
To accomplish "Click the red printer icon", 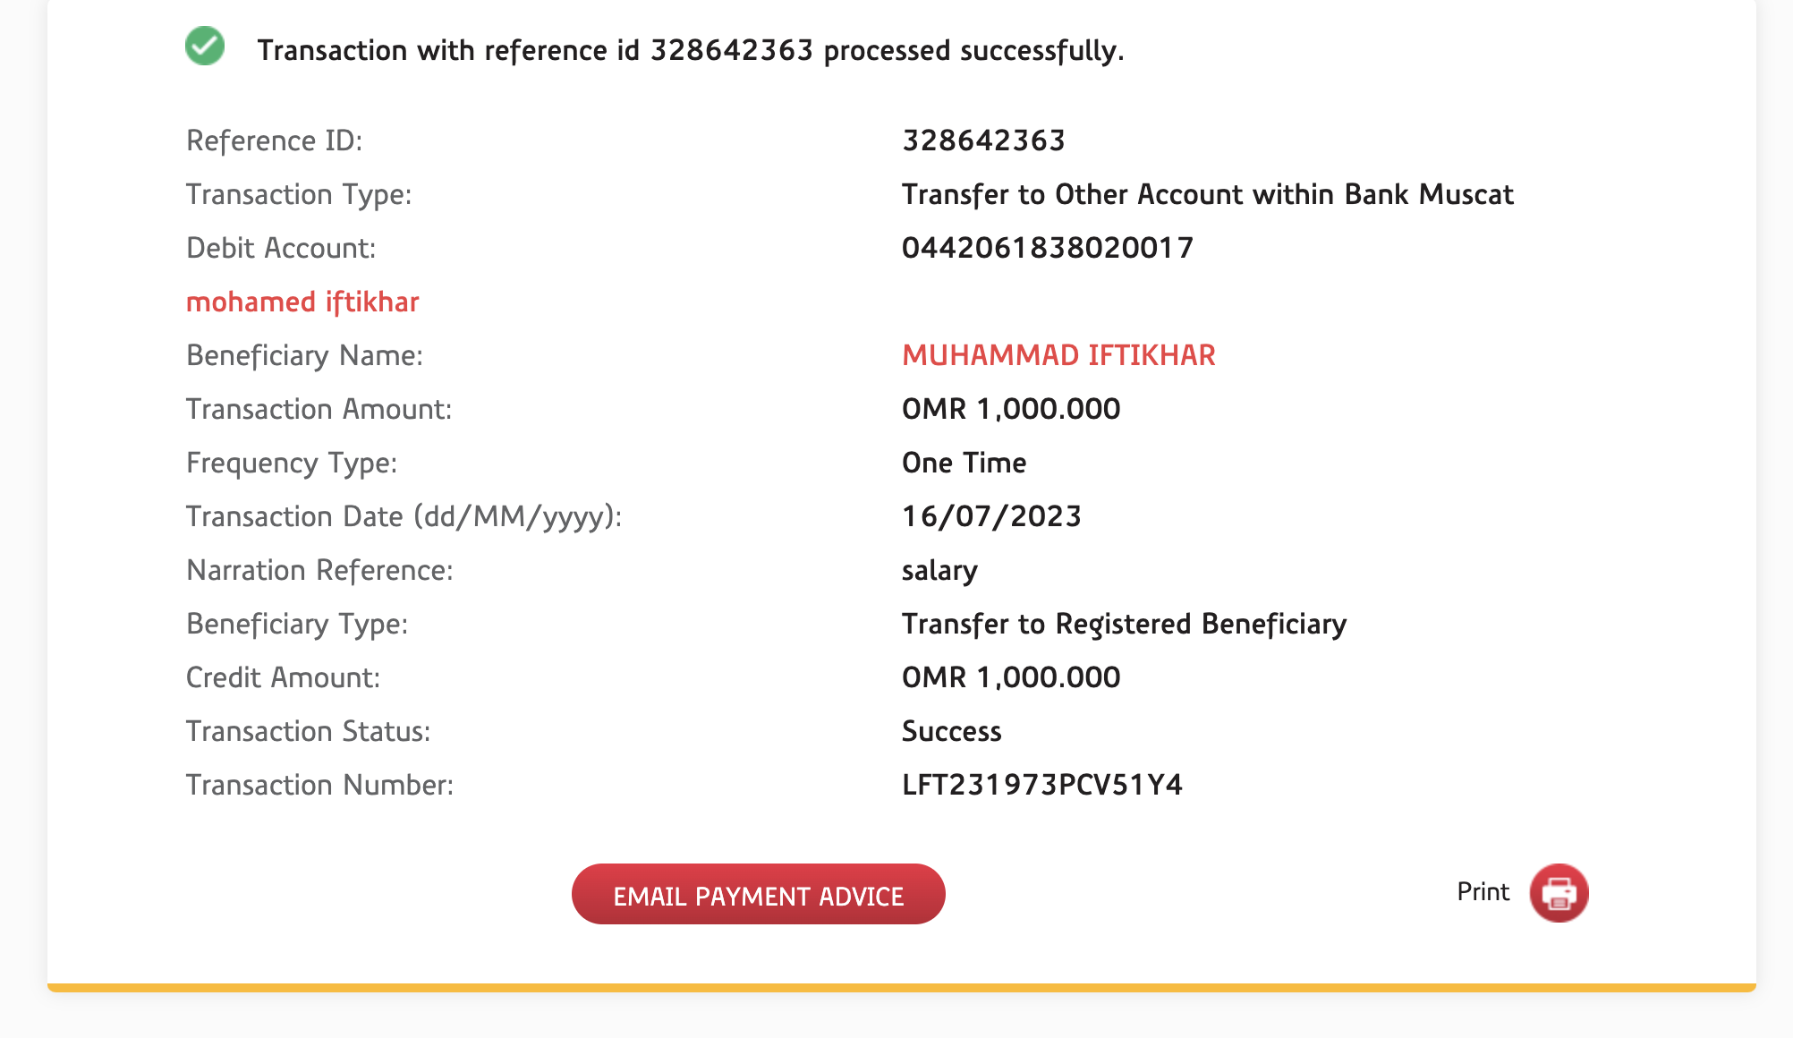I will click(x=1559, y=893).
